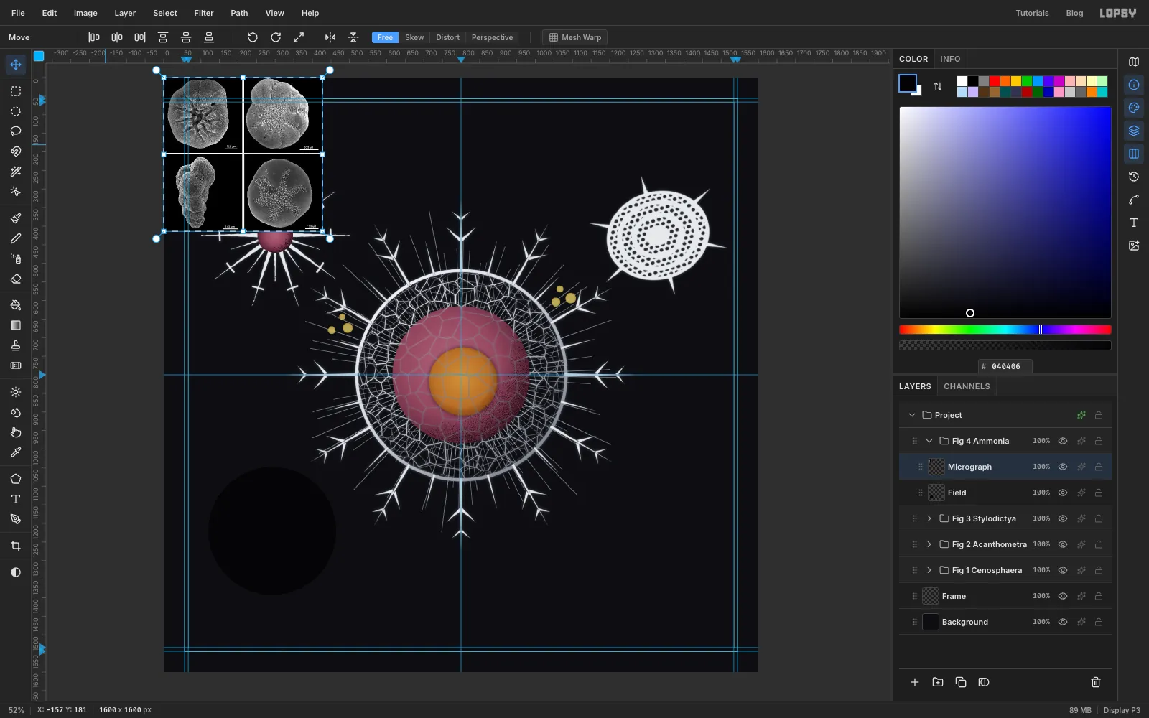Switch to the Channels tab

[x=967, y=386]
